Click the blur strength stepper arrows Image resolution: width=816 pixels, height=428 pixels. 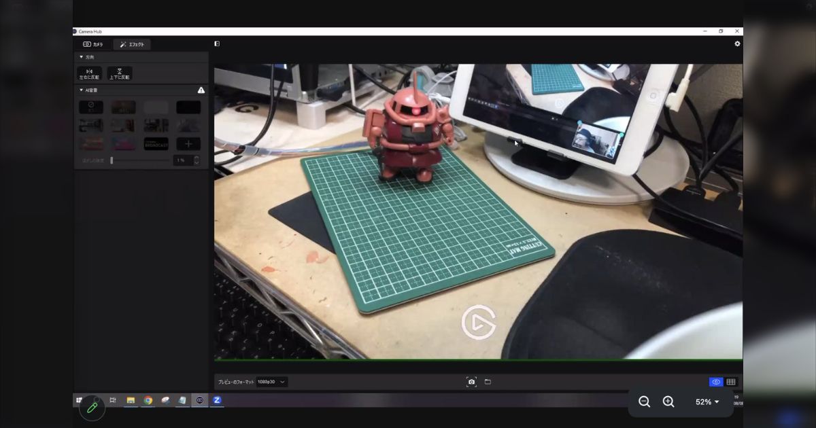coord(197,160)
